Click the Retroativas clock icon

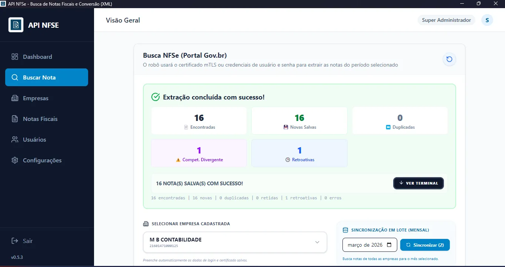pos(288,160)
